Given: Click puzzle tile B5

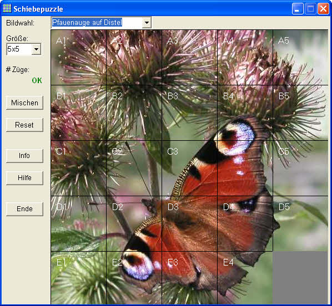Looking at the screenshot, I should pyautogui.click(x=300, y=113).
